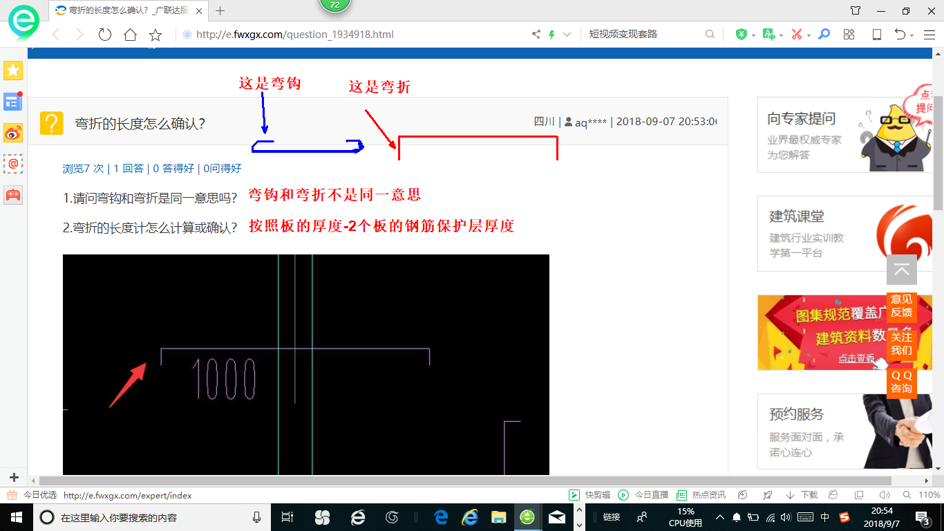Bookmark this page with the star
Image resolution: width=944 pixels, height=531 pixels.
[x=155, y=35]
